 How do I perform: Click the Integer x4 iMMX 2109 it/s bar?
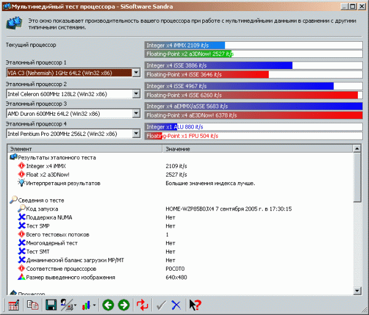pyautogui.click(x=253, y=45)
